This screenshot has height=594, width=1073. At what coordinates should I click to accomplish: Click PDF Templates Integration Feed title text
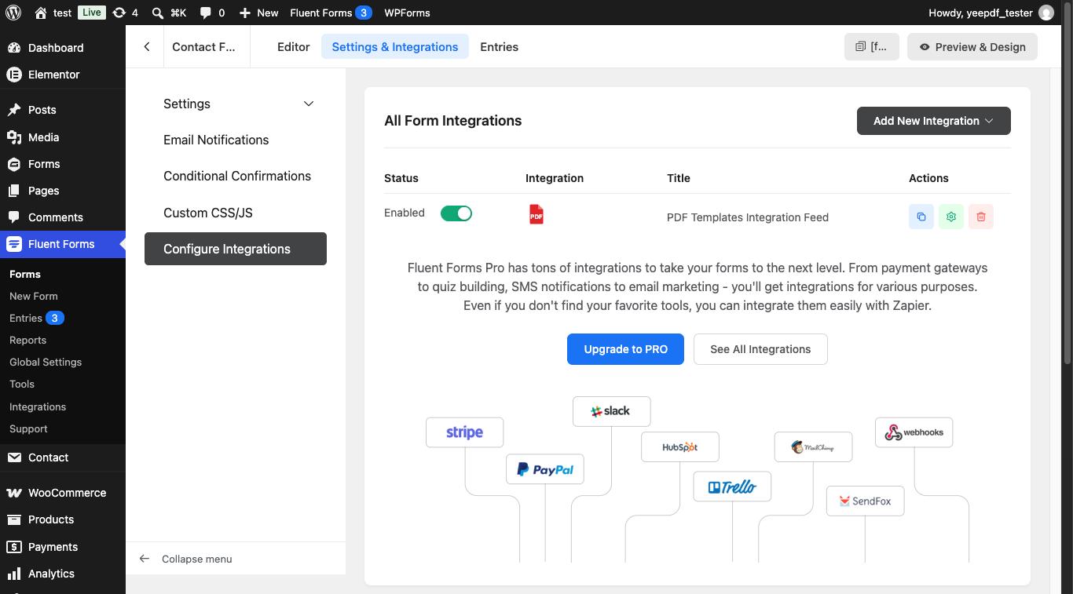pos(748,217)
